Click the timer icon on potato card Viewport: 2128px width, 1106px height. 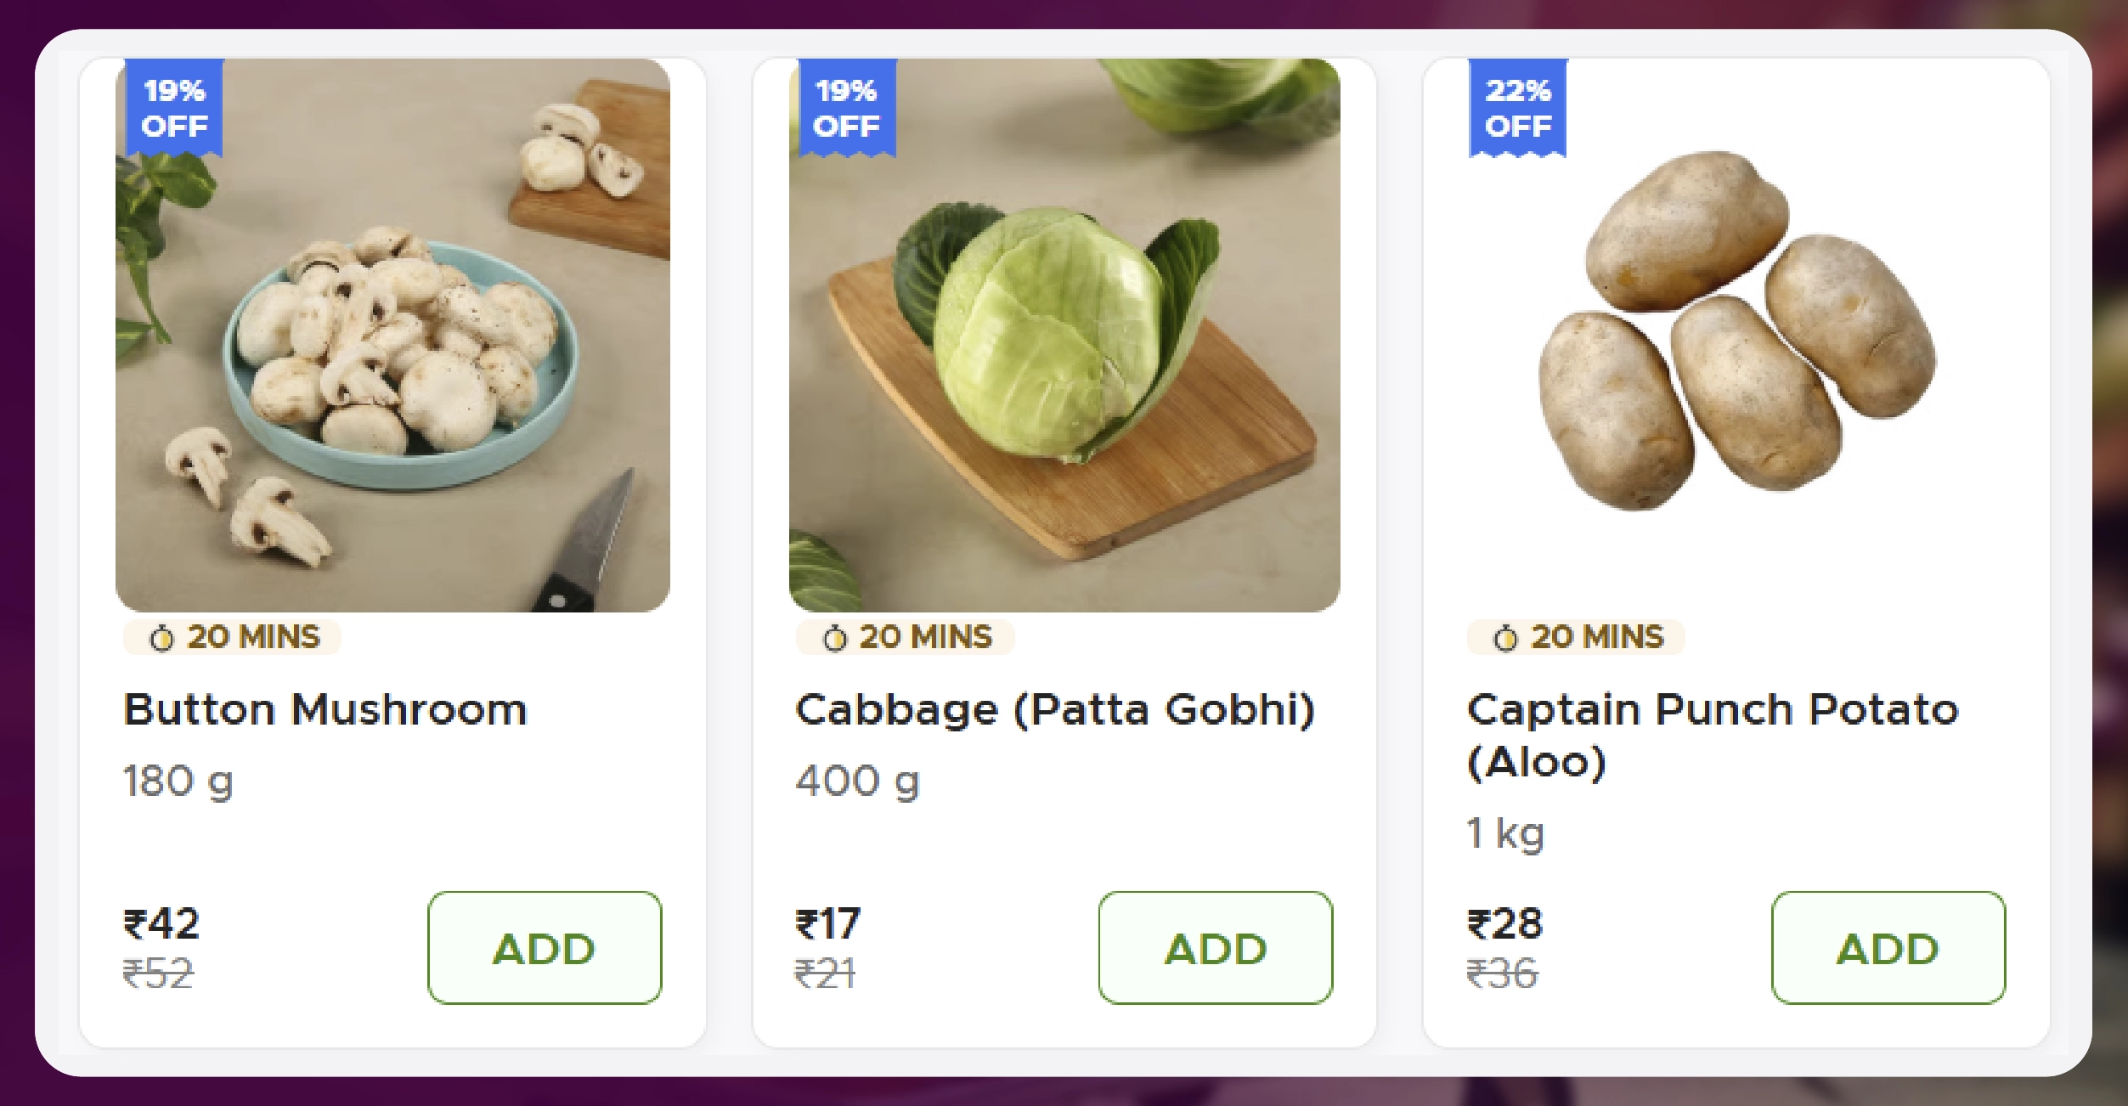(1505, 638)
